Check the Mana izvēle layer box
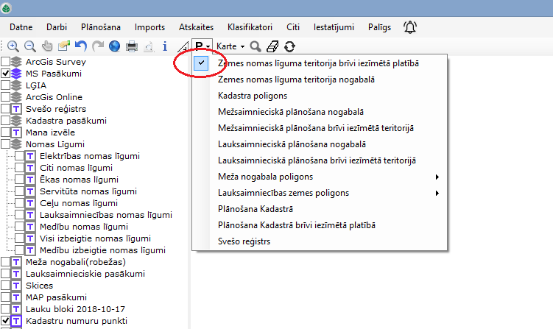 (x=5, y=132)
